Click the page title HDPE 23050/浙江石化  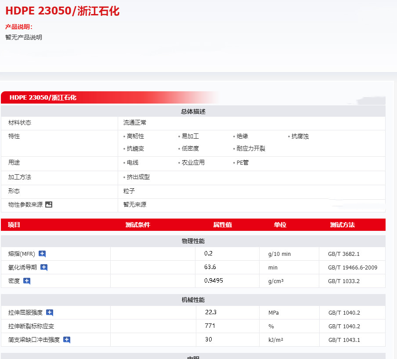tap(62, 11)
